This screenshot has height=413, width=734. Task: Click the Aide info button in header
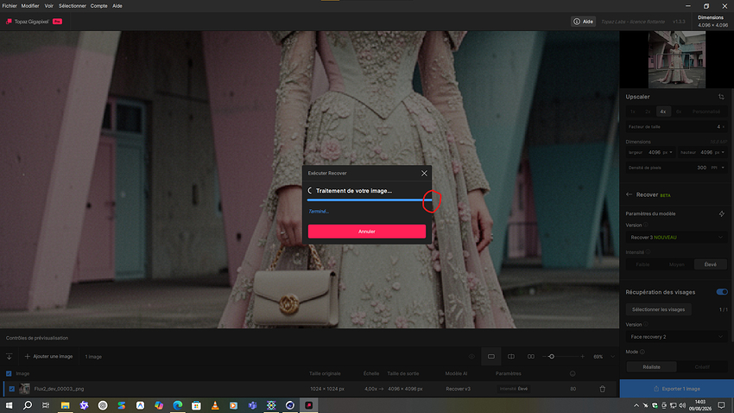click(583, 22)
